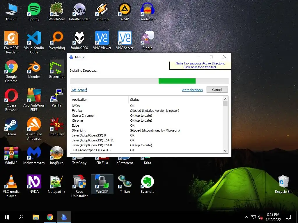Open Google Chrome desktop shortcut
Viewport: 298px width, 223px height.
click(x=11, y=72)
